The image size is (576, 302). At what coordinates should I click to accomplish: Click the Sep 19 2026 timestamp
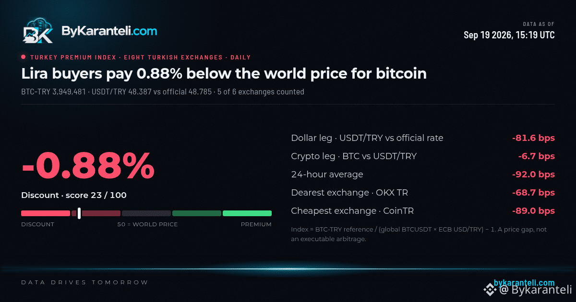pos(509,35)
